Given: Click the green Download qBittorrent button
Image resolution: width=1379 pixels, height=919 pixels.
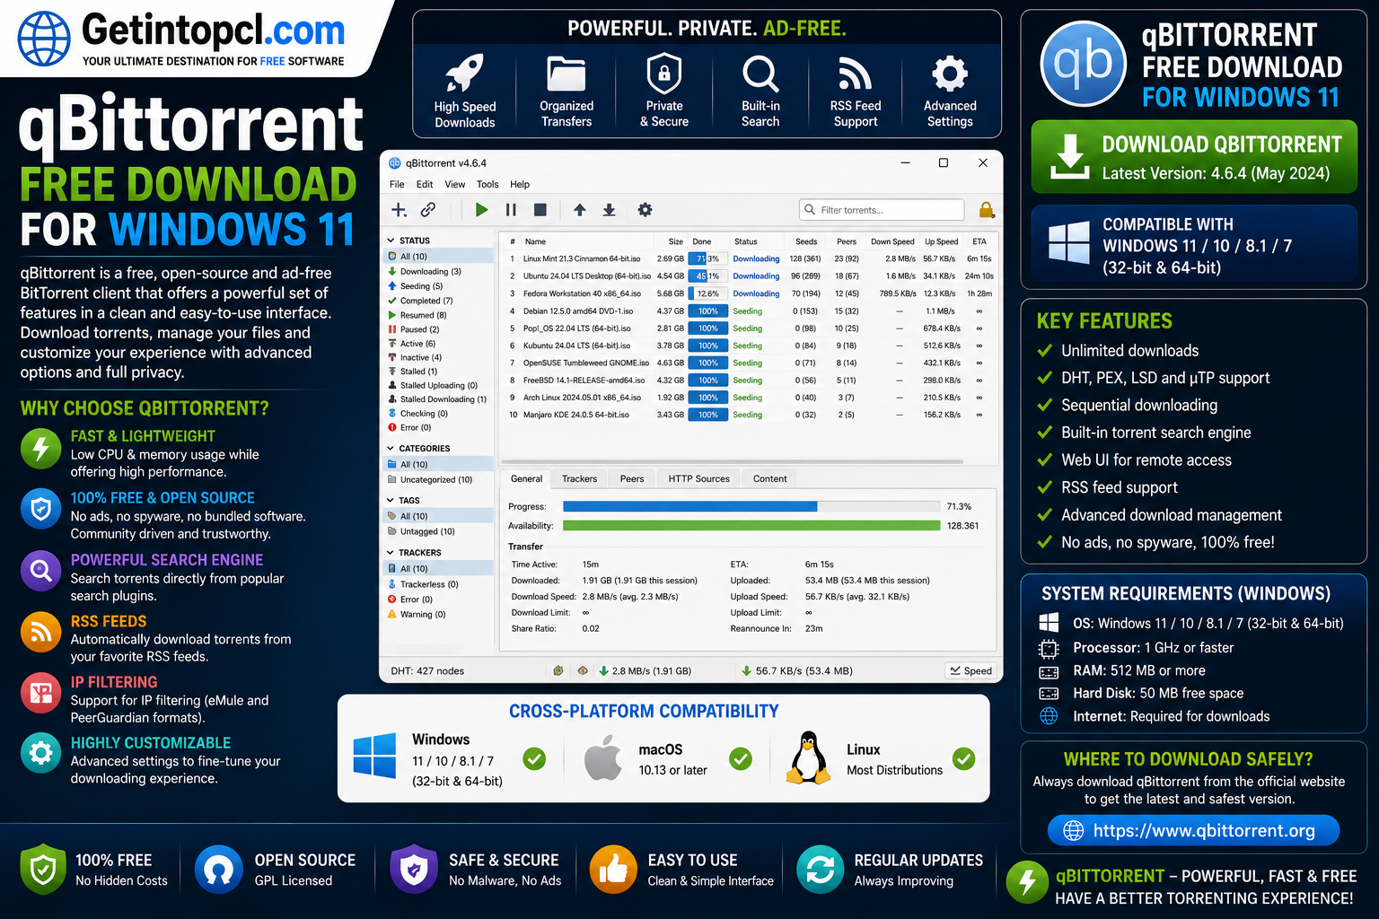Looking at the screenshot, I should point(1194,157).
